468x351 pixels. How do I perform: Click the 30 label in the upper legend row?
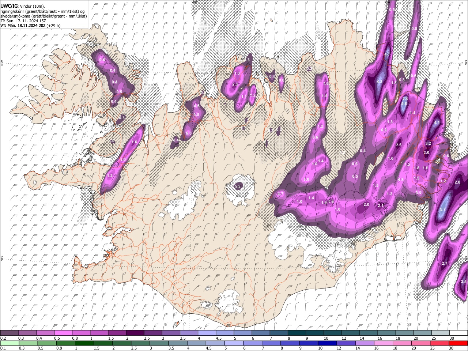[x=452, y=338]
